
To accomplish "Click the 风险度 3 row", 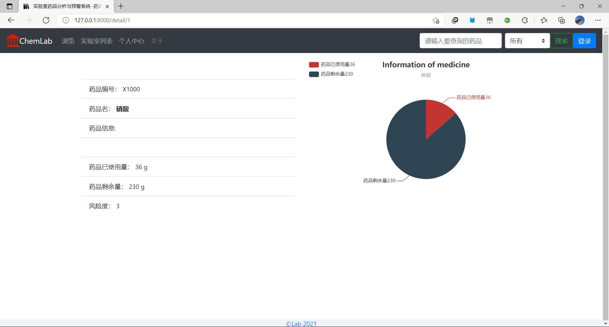I will (188, 206).
